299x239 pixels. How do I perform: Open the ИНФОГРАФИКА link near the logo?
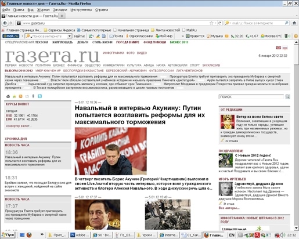tap(113, 53)
